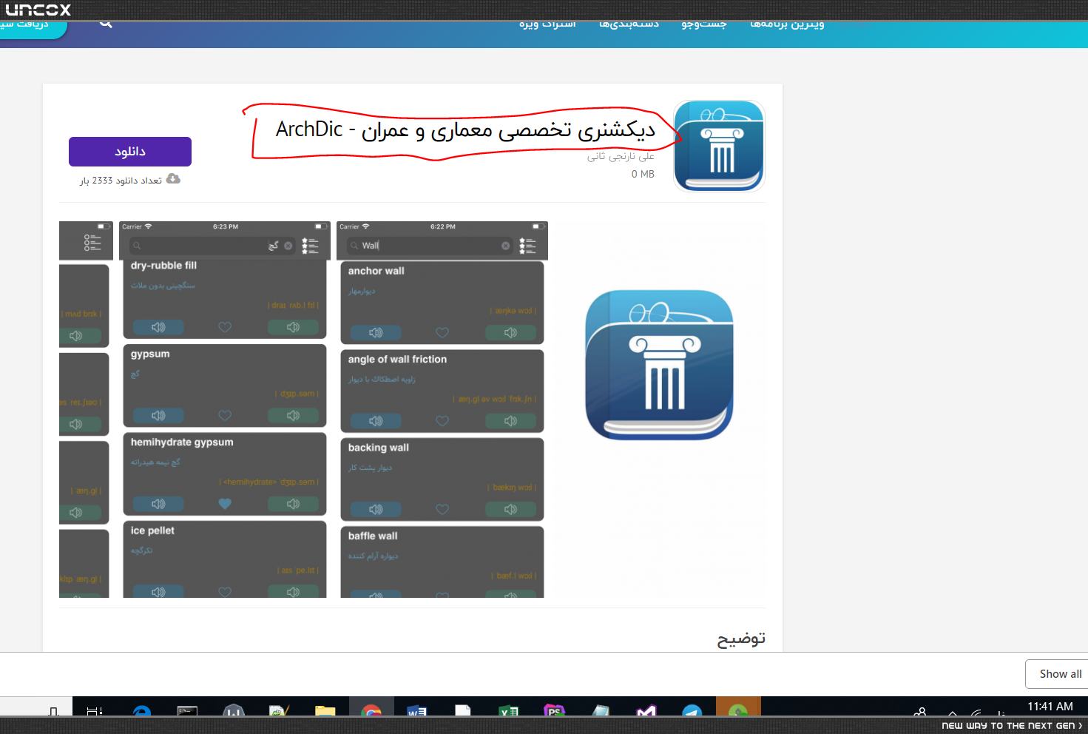
Task: Click the angle of wall friction title
Action: pyautogui.click(x=397, y=360)
